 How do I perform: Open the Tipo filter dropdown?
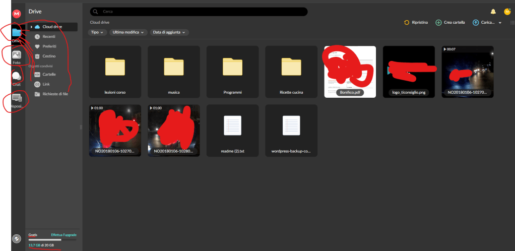click(x=97, y=32)
